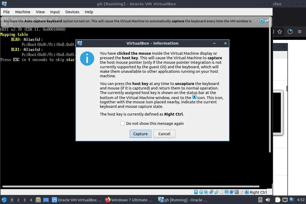
Task: Open the Firefox hamburger menu
Action: coord(300,32)
